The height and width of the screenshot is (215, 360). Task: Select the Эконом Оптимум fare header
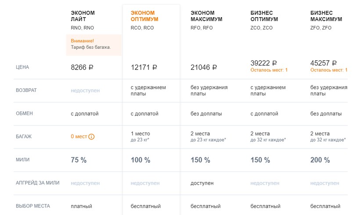tap(144, 16)
